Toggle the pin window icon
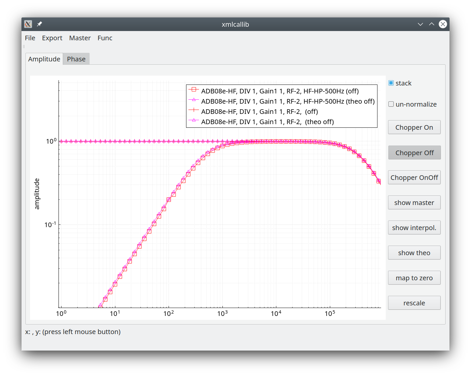 pyautogui.click(x=39, y=24)
